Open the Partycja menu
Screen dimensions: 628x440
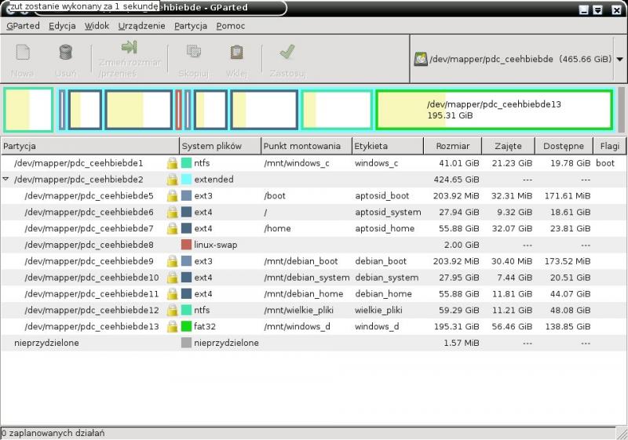pyautogui.click(x=191, y=26)
